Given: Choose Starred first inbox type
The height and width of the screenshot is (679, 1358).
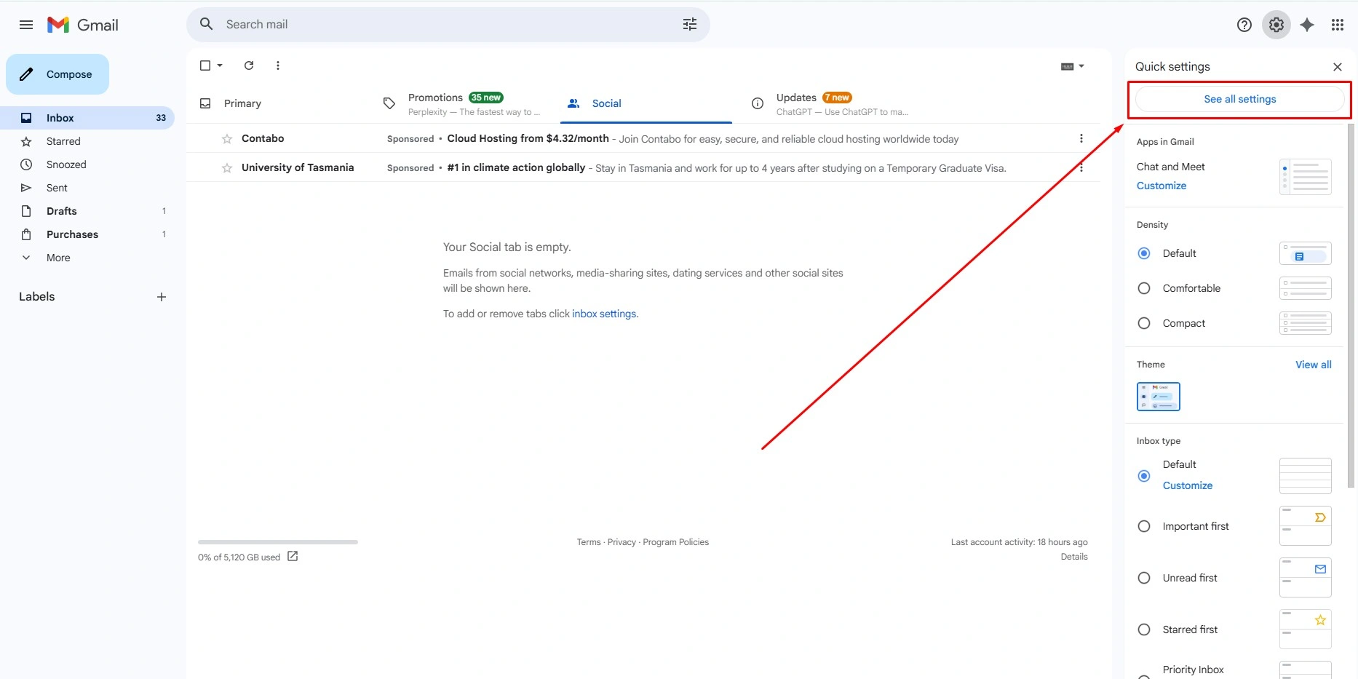Looking at the screenshot, I should (1144, 630).
